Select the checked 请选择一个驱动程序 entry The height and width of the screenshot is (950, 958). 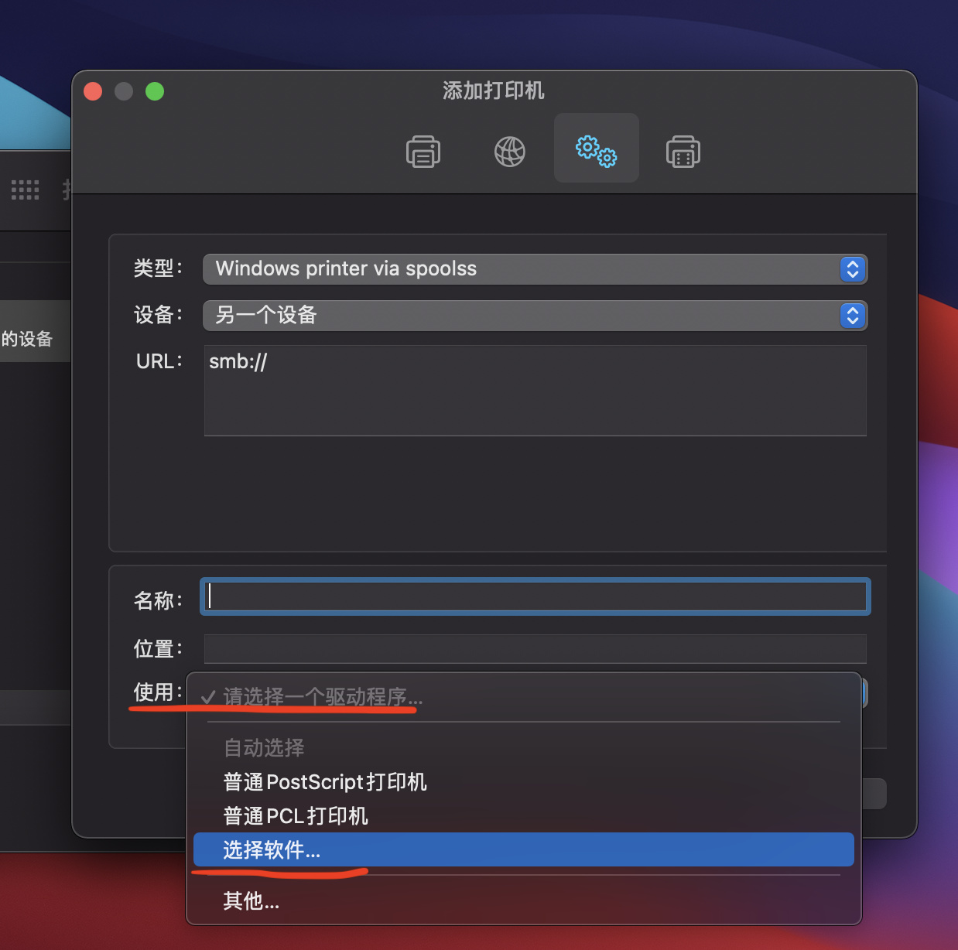click(308, 696)
